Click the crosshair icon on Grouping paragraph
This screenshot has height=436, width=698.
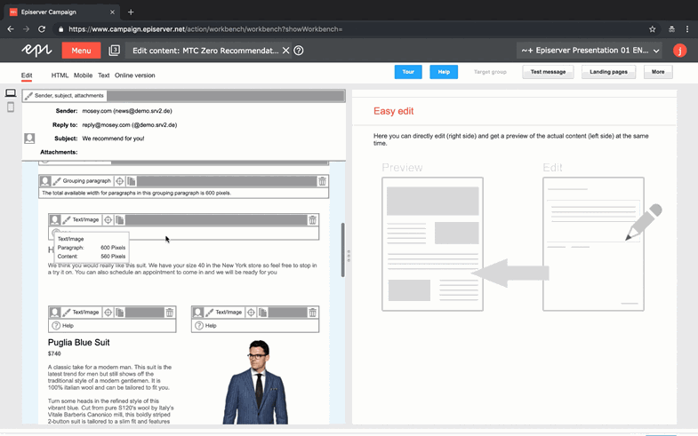(x=120, y=181)
